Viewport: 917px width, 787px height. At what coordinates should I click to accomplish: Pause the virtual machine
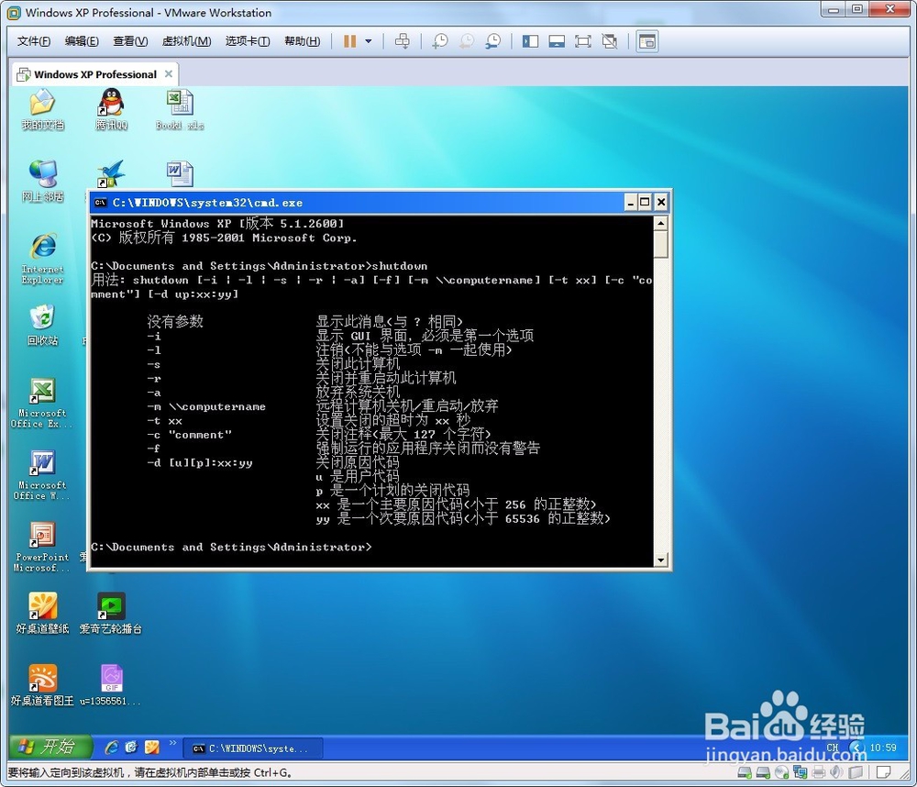[x=349, y=41]
